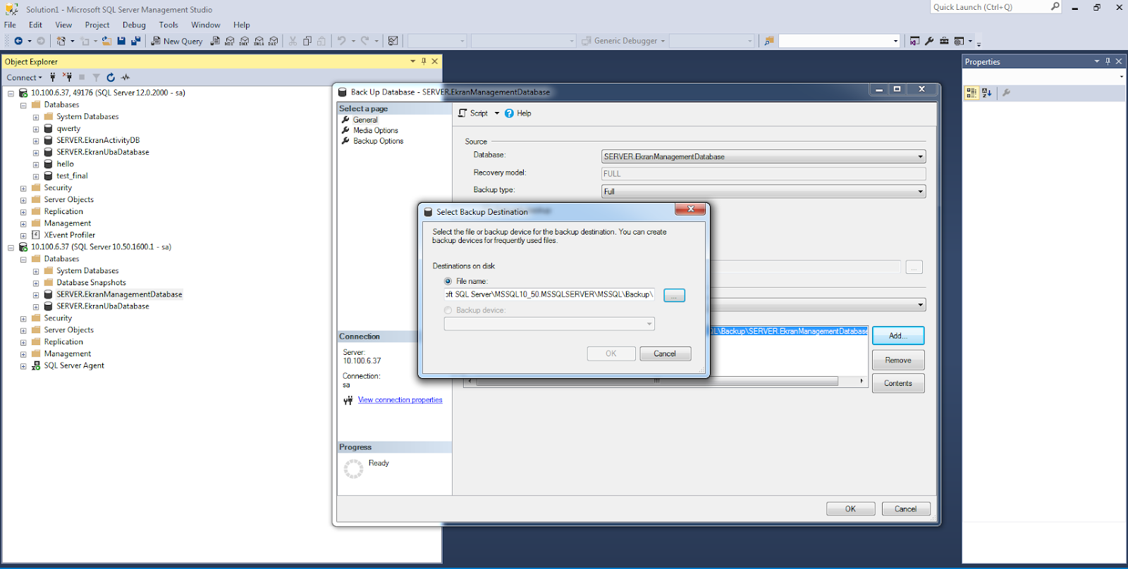Pin the Object Explorer panel
This screenshot has height=569, width=1128.
[424, 61]
